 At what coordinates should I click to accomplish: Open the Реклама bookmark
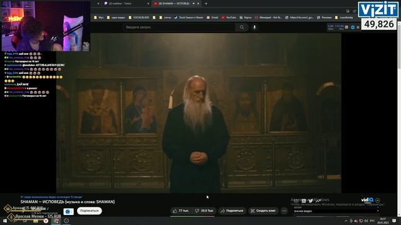325,17
